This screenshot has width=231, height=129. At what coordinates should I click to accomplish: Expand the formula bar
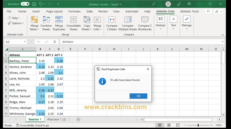tap(223, 42)
